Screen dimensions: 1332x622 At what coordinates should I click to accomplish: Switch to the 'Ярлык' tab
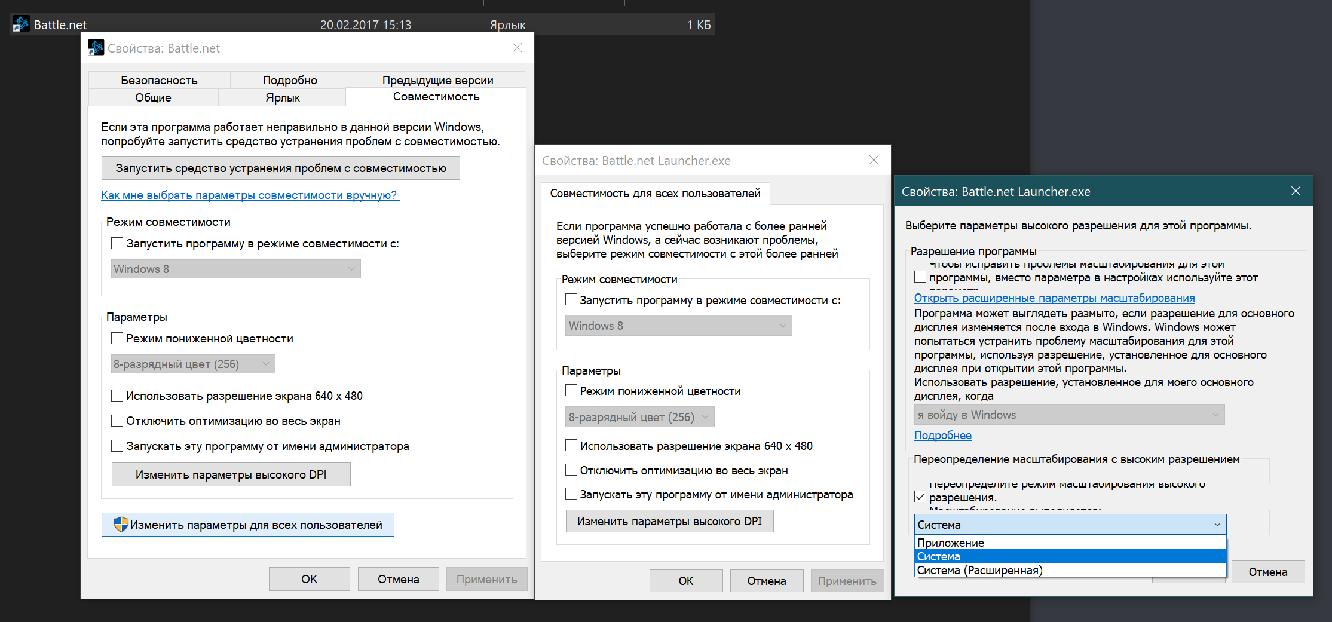[282, 97]
